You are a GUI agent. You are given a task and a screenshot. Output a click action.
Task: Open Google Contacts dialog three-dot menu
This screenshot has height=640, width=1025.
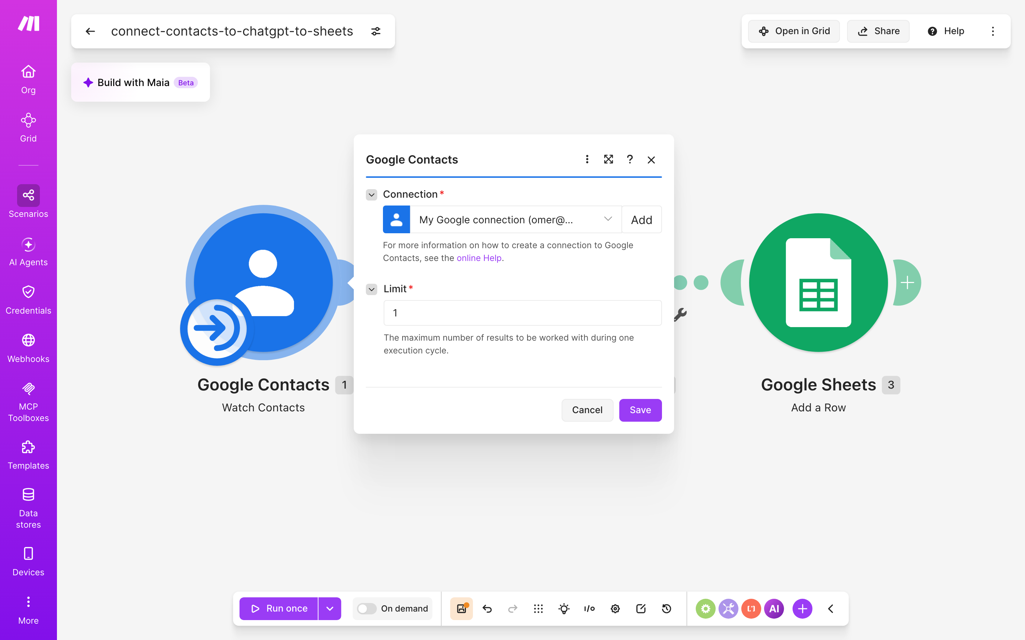pyautogui.click(x=587, y=159)
